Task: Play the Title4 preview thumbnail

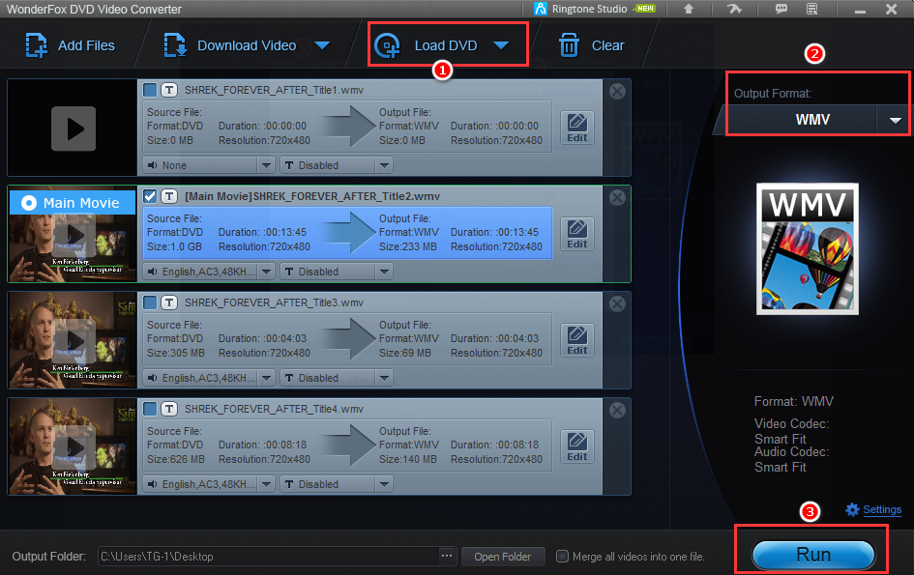Action: pyautogui.click(x=75, y=448)
